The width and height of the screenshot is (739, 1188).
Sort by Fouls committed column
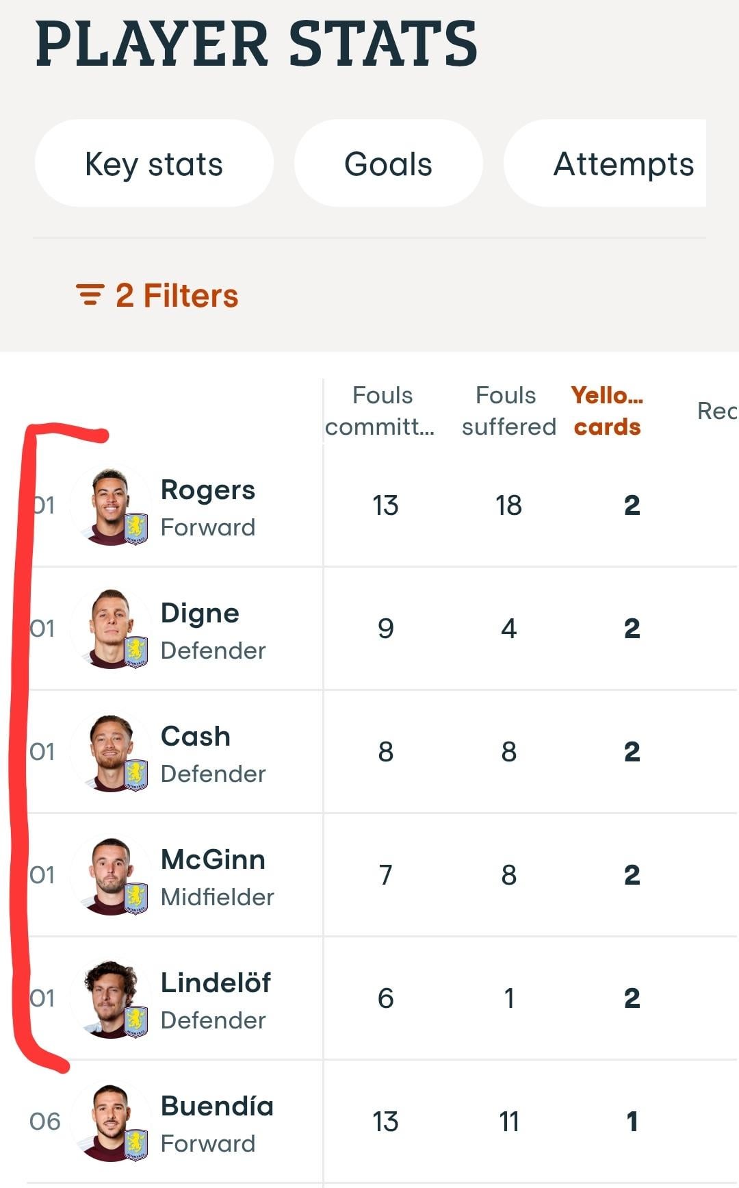click(380, 411)
